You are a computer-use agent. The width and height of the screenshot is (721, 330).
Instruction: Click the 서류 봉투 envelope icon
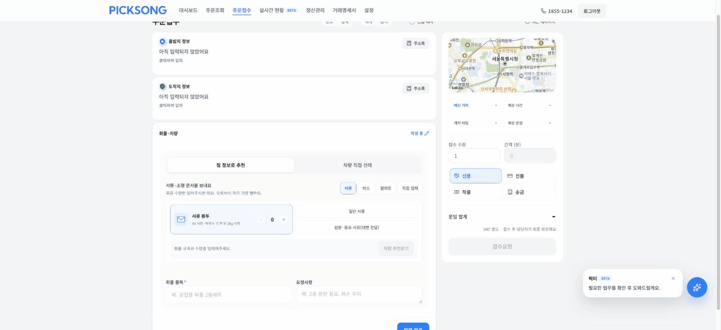coord(181,220)
